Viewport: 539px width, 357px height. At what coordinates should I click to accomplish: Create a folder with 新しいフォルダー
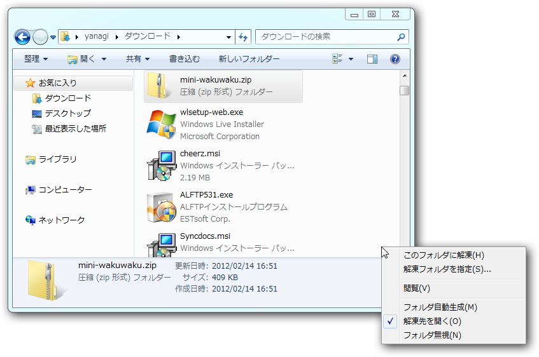(249, 59)
